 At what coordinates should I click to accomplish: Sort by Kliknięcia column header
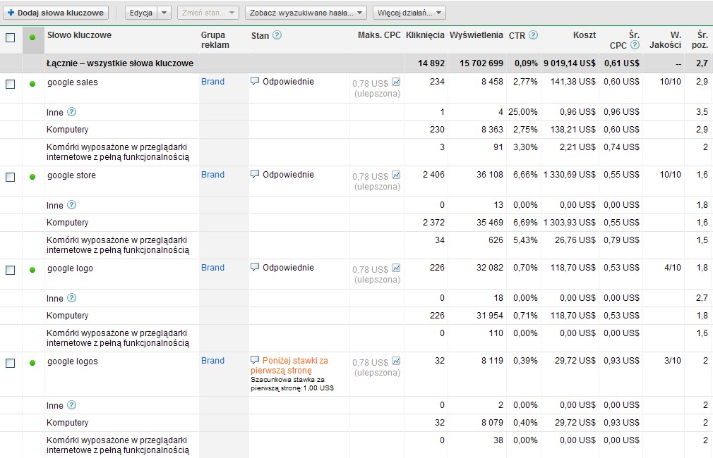425,35
